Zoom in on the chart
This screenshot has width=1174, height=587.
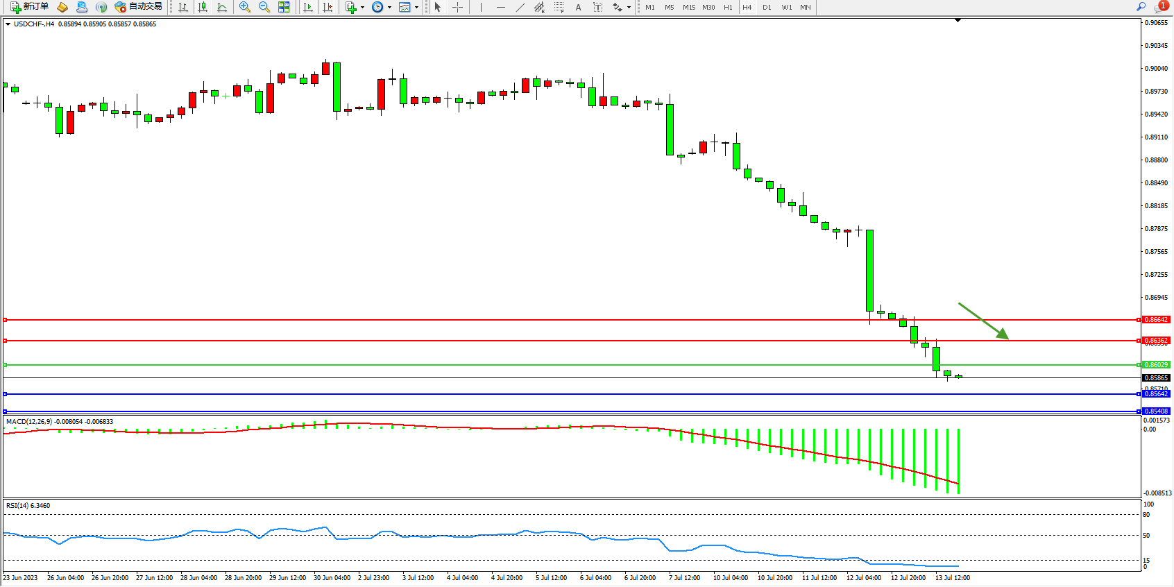[245, 7]
